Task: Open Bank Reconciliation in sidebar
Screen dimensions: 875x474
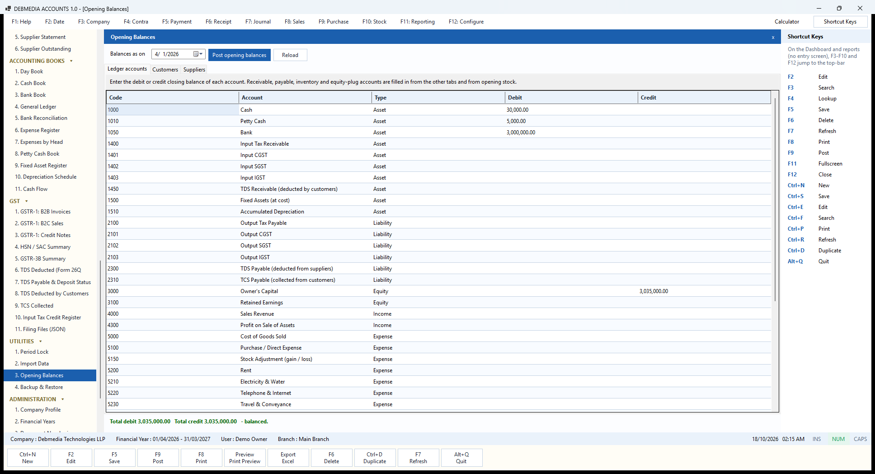Action: [x=41, y=118]
